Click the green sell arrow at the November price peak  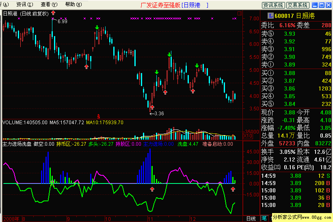pos(169,55)
